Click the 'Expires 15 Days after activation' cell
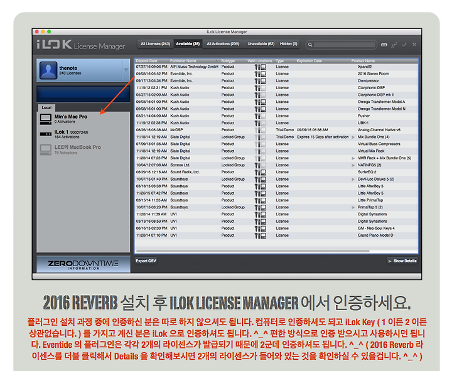Image resolution: width=452 pixels, height=371 pixels. tap(323, 137)
